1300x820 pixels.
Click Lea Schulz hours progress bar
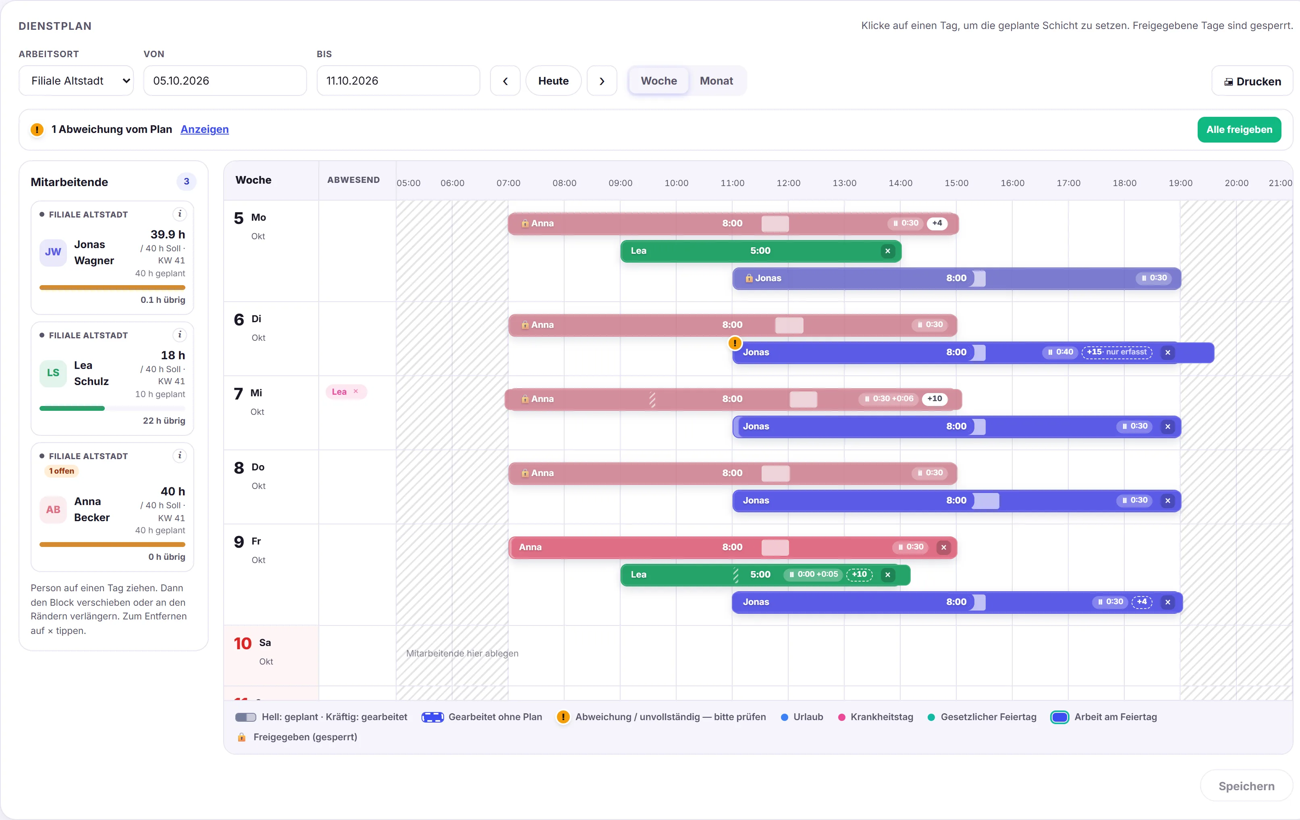112,408
